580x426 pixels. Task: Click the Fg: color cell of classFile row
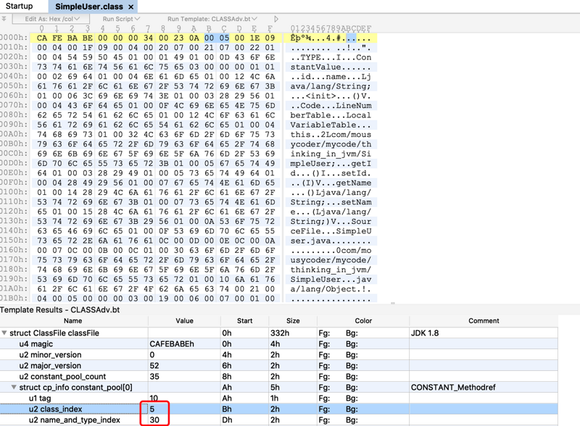pos(324,333)
